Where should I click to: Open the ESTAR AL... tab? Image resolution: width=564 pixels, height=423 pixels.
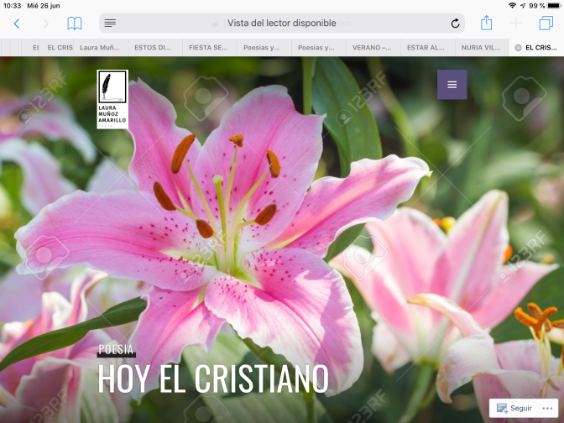coord(426,48)
